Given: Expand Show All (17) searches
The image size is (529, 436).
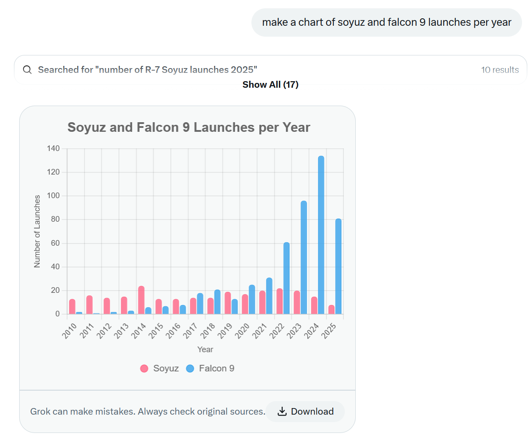Looking at the screenshot, I should (271, 85).
